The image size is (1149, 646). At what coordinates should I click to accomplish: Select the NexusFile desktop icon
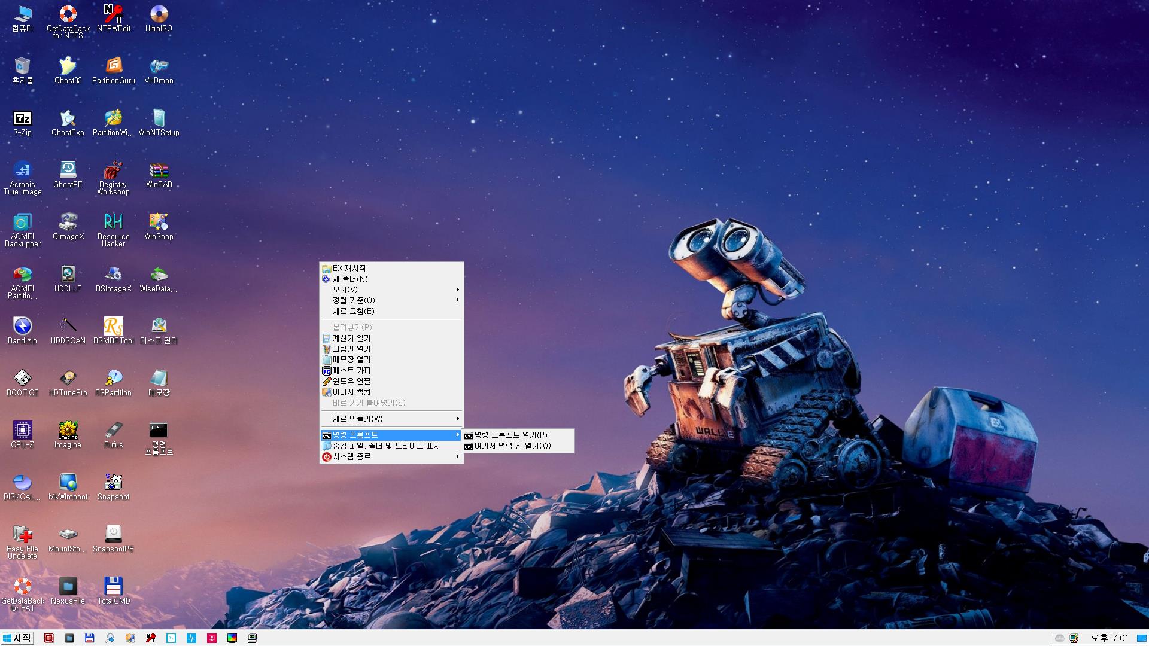68,590
